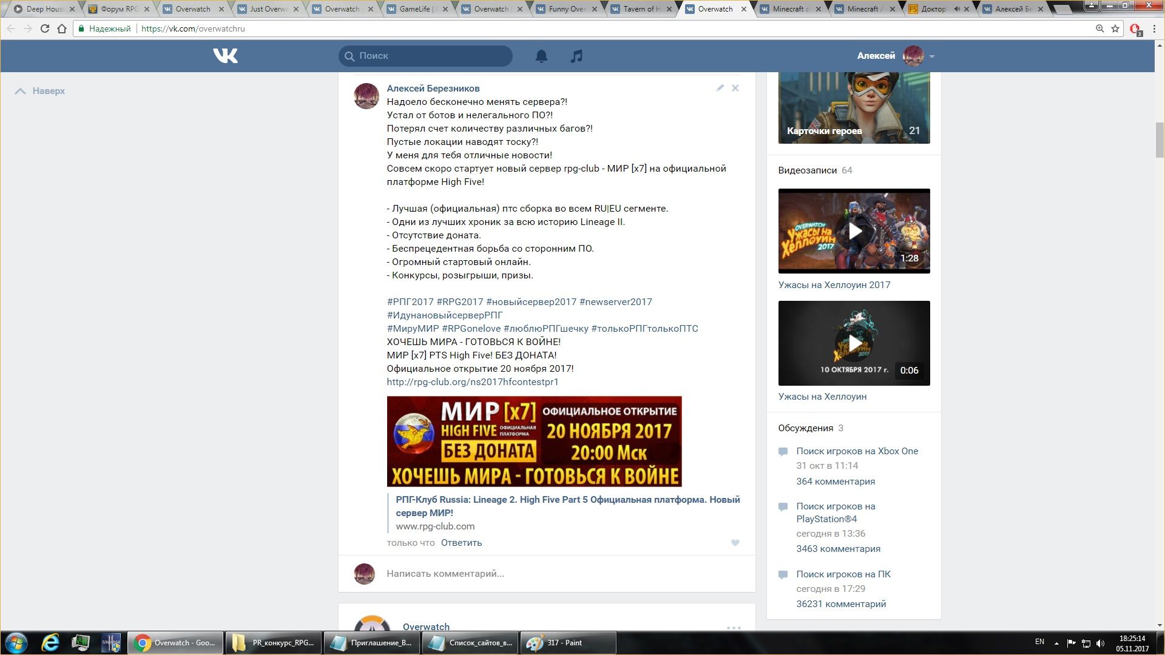The height and width of the screenshot is (655, 1165).
Task: Open Поиск игроков на Xbox One discussion
Action: tap(857, 451)
